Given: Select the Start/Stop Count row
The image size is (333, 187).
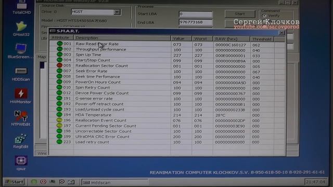Looking at the screenshot, I should (x=167, y=60).
